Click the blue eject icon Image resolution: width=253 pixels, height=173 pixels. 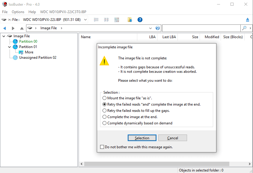click(248, 20)
